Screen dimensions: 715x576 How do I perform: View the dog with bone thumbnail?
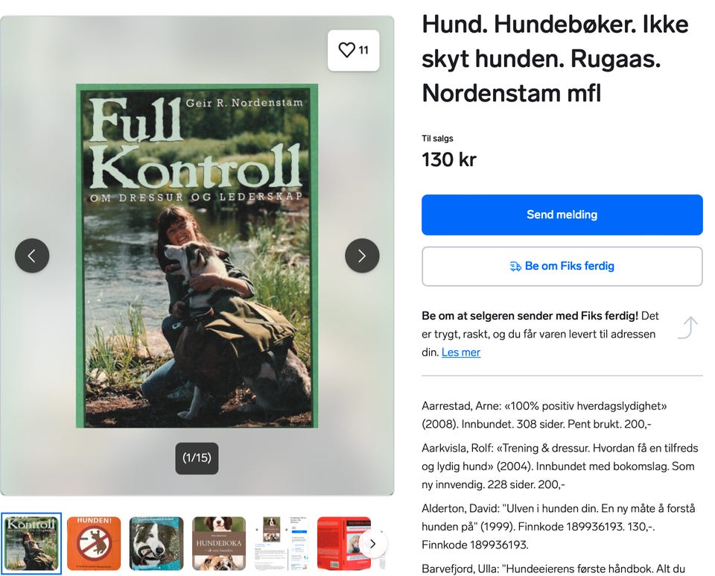point(156,543)
